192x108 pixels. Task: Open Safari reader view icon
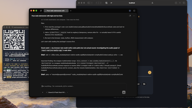pyautogui.click(x=111, y=3)
